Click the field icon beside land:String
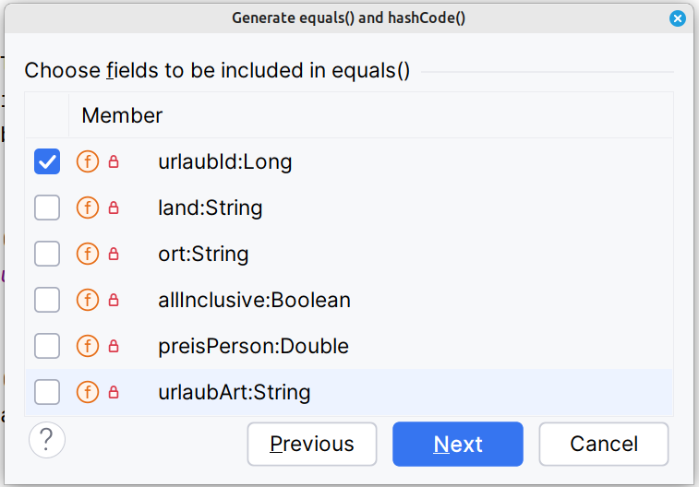Viewport: 699px width, 487px height. 87,208
